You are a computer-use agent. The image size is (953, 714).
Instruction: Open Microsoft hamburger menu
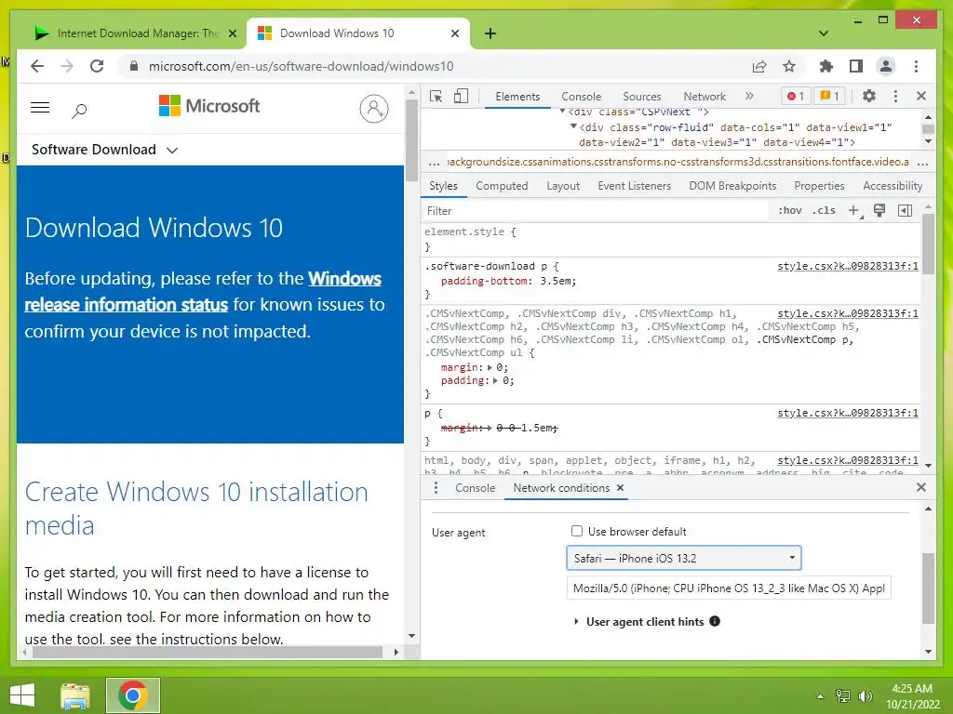point(40,108)
